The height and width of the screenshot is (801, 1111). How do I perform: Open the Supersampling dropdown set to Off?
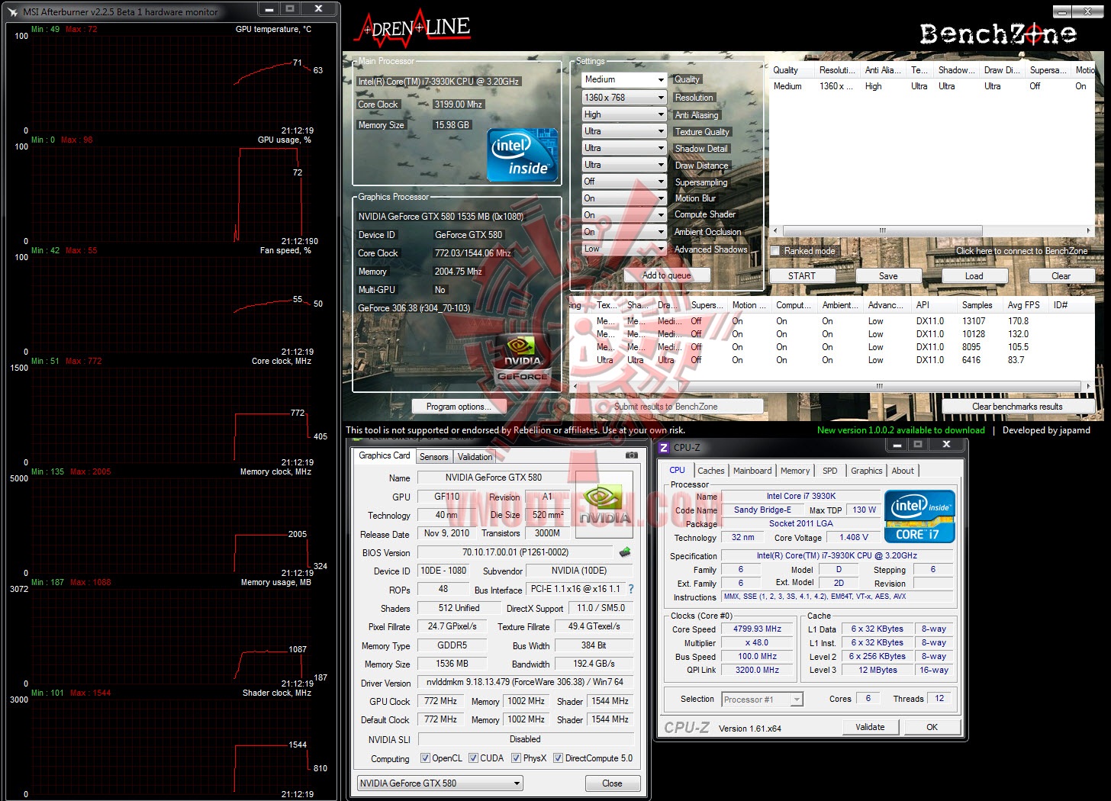624,182
